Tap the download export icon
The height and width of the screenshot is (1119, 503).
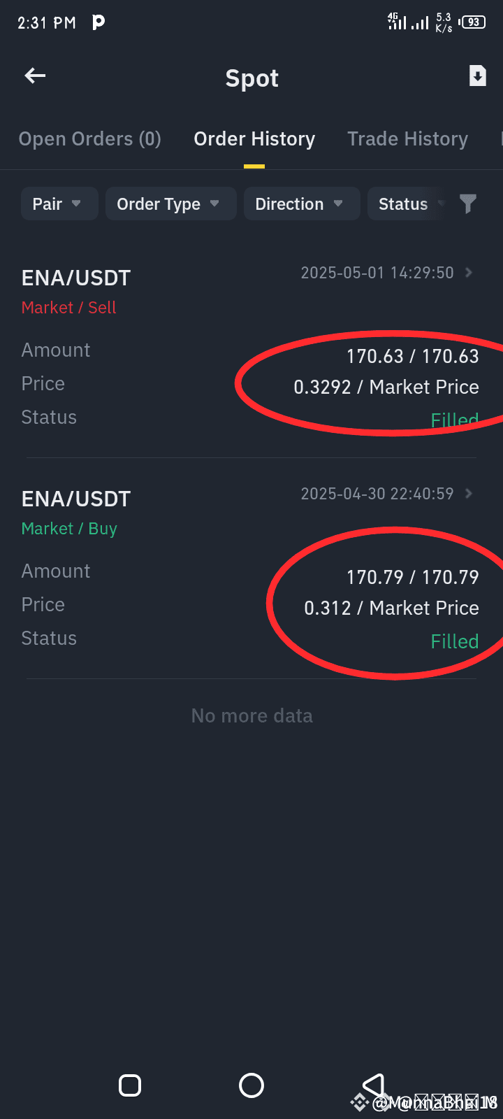(x=477, y=76)
